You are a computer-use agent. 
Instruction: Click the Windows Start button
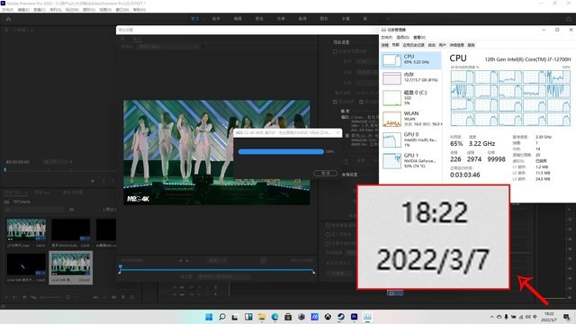click(209, 317)
